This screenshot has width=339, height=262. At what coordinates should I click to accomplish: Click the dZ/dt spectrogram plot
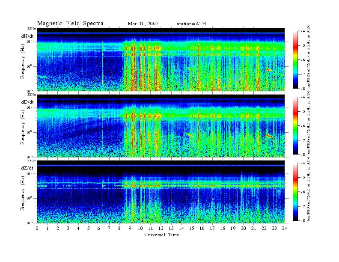(x=161, y=192)
